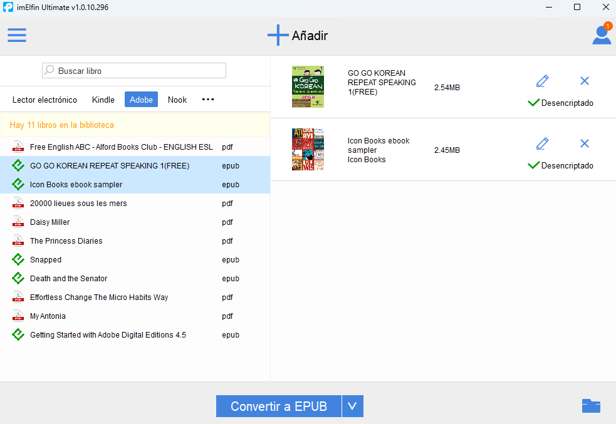Click green checkmark for GO GO KOREAN status

pyautogui.click(x=533, y=103)
